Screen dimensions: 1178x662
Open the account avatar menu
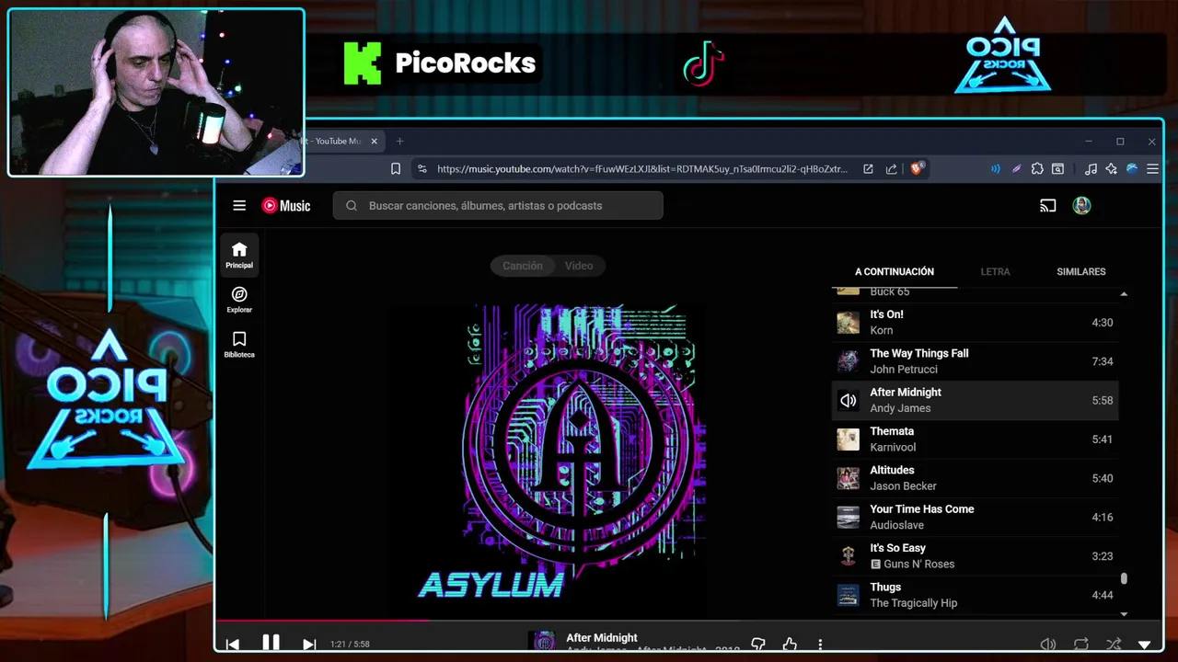pyautogui.click(x=1081, y=206)
